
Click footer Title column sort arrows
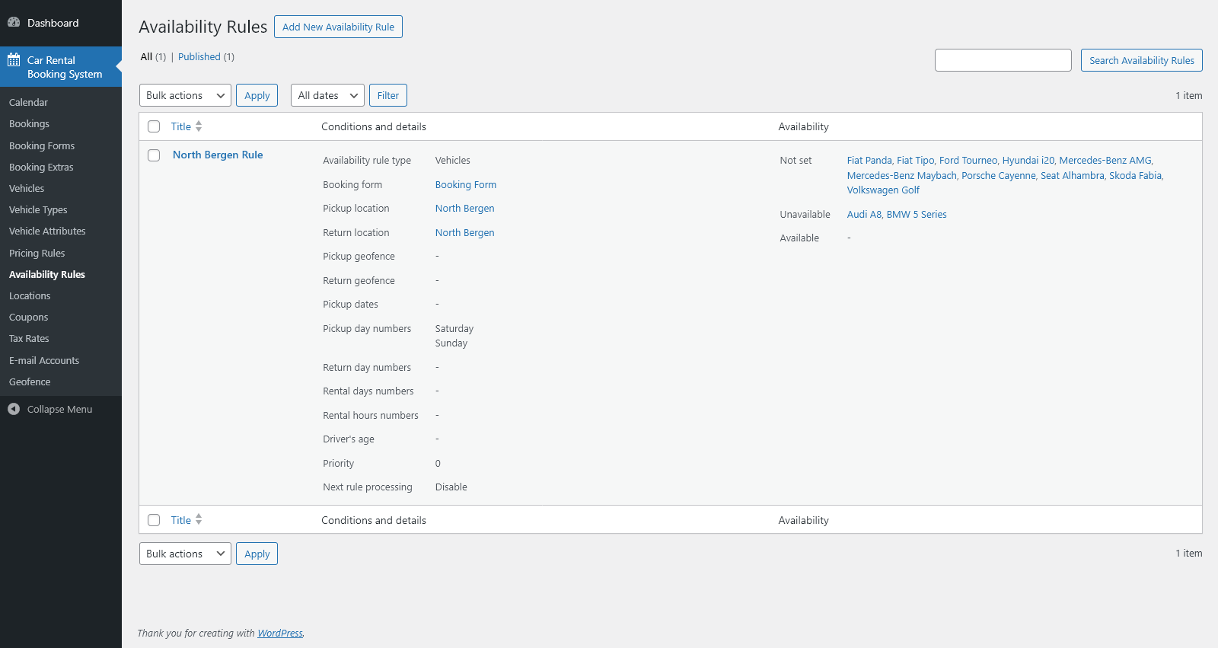point(199,520)
